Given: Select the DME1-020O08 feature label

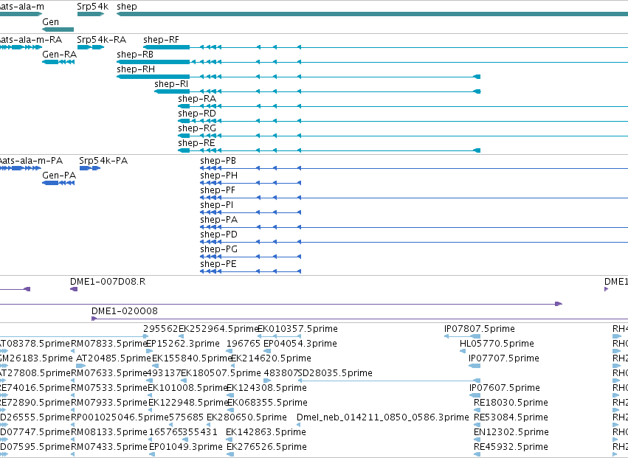Looking at the screenshot, I should tap(125, 311).
